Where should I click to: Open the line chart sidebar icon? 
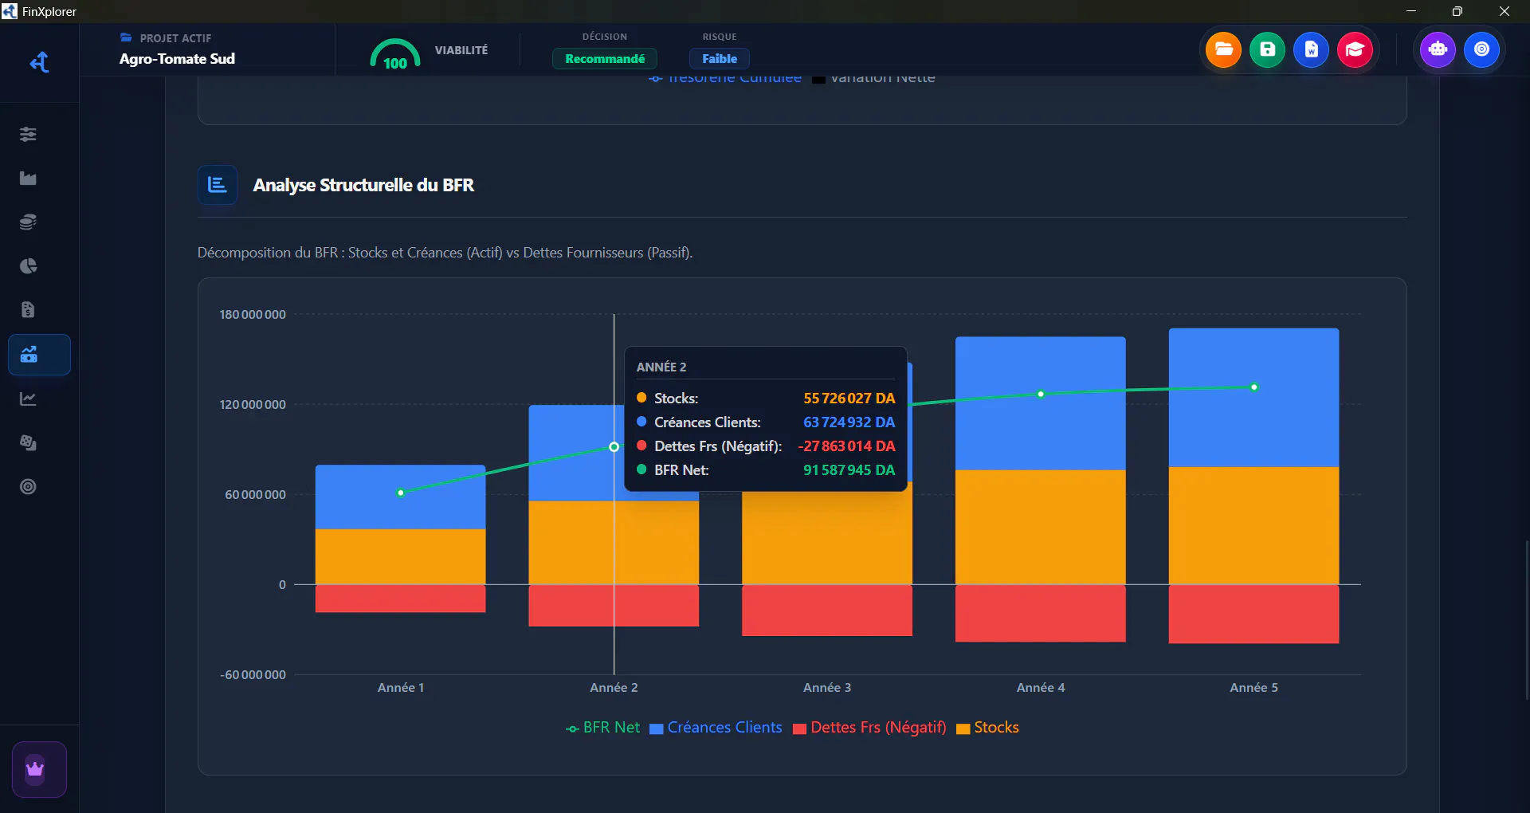(x=28, y=399)
